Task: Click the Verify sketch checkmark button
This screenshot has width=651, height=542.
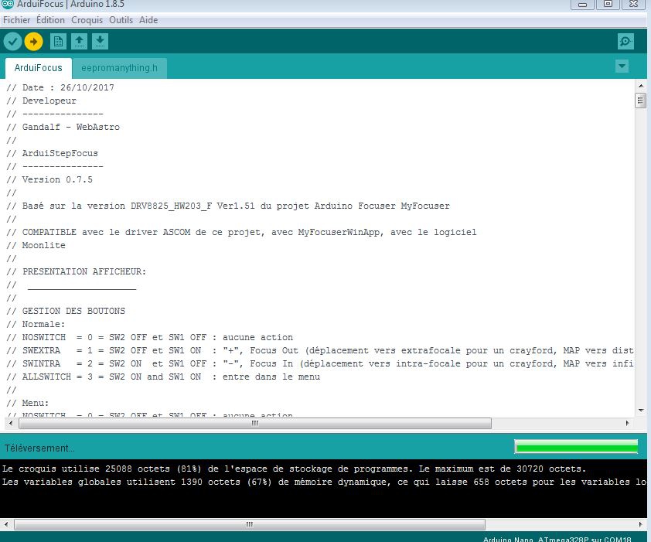Action: click(x=13, y=42)
